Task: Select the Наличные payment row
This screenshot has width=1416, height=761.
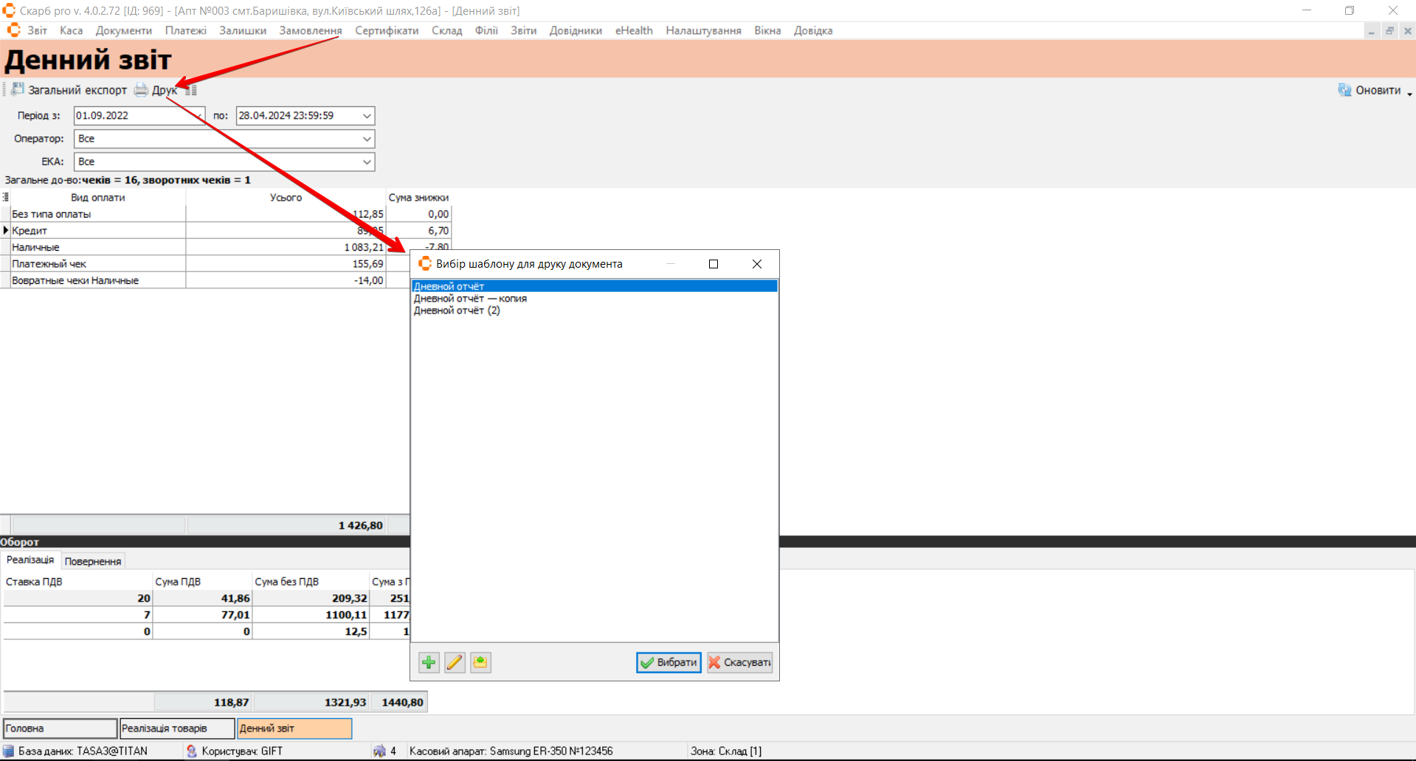Action: coord(96,247)
